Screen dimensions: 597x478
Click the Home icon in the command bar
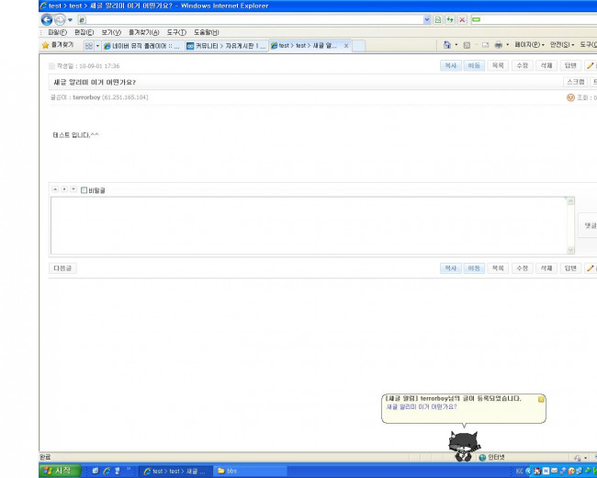tap(447, 45)
